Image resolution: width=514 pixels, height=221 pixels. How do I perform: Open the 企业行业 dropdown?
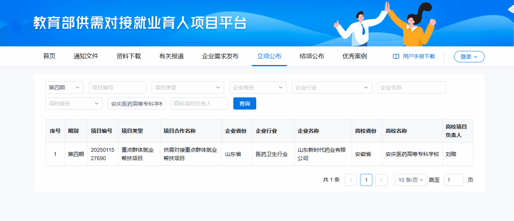pyautogui.click(x=332, y=87)
